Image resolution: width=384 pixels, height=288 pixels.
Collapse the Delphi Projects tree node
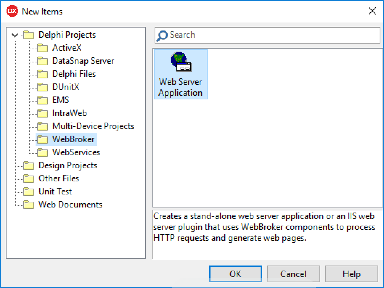pos(15,35)
